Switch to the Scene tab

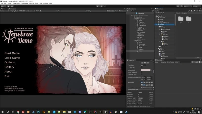click(4, 9)
